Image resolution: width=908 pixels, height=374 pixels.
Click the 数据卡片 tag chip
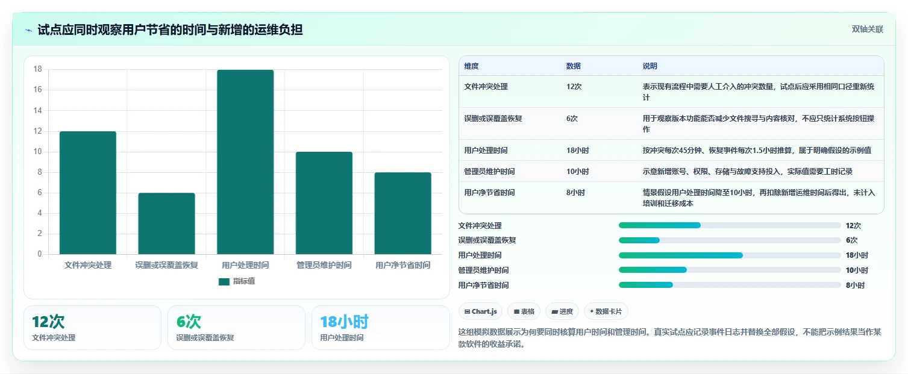click(606, 311)
